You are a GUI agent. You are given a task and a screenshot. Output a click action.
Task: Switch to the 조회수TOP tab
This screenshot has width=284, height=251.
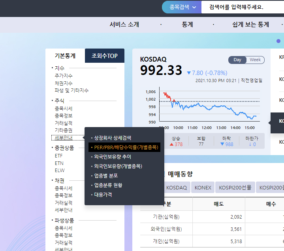point(105,56)
